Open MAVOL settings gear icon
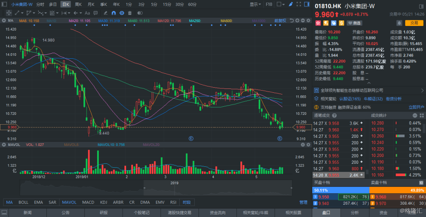Image resolution: width=426 pixels, height=217 pixels. click(x=308, y=145)
